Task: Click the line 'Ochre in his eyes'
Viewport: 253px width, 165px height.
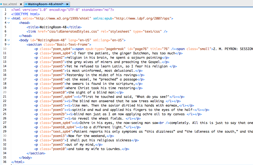Action: [144, 123]
